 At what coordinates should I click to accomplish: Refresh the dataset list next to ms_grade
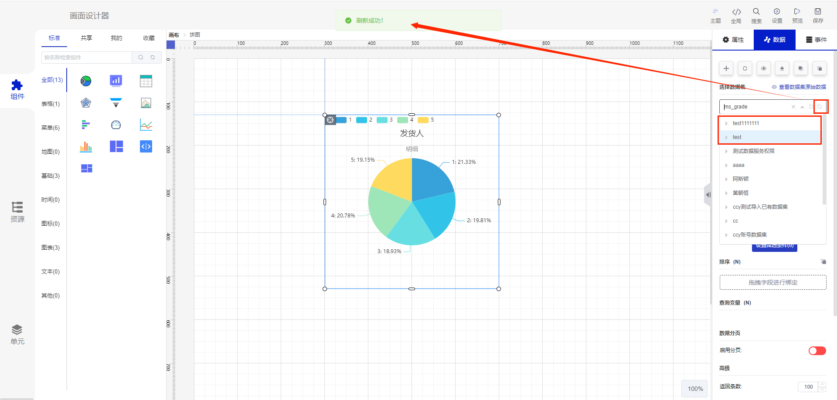pos(820,107)
